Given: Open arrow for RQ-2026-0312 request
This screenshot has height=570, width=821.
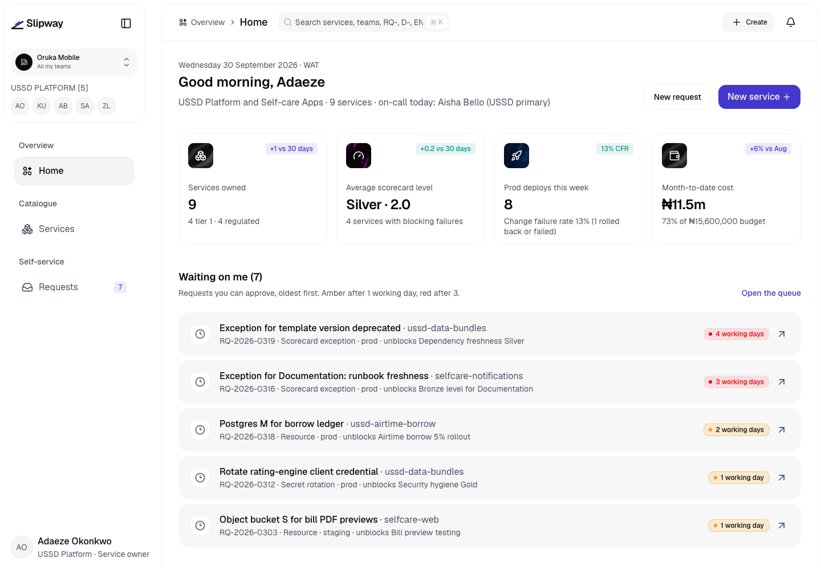Looking at the screenshot, I should point(782,478).
